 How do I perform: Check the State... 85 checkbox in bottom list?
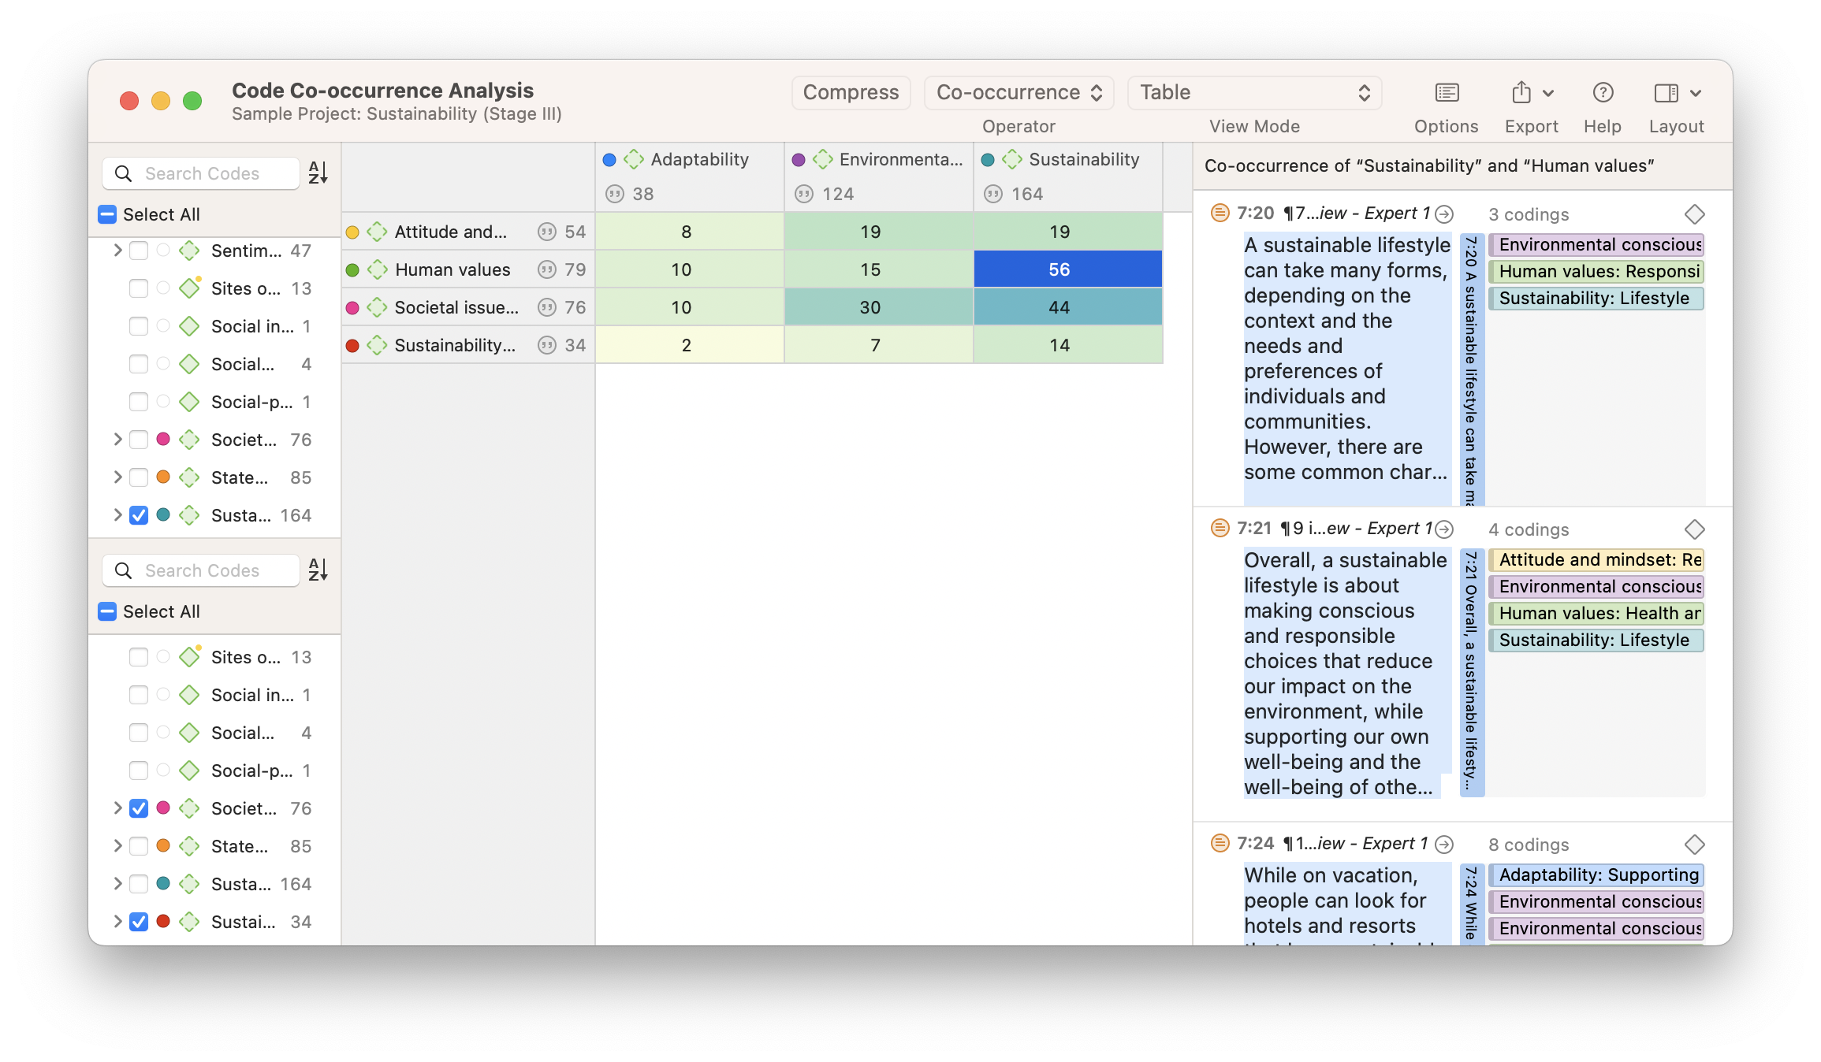click(x=139, y=846)
